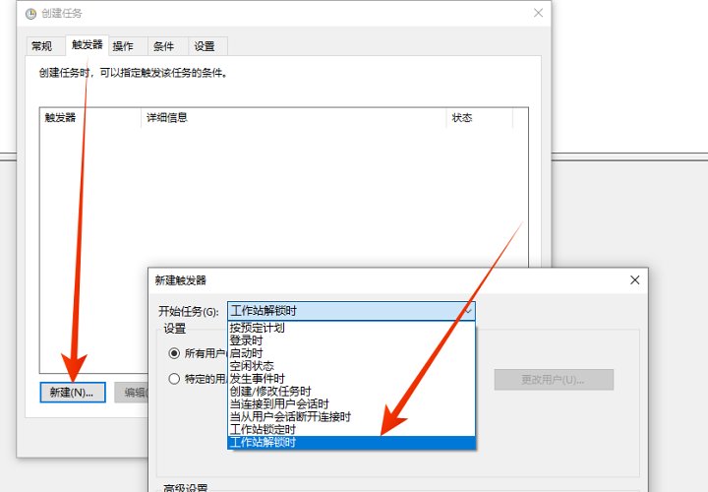Click the 详细信息 column header
This screenshot has height=492, width=708.
pyautogui.click(x=293, y=118)
